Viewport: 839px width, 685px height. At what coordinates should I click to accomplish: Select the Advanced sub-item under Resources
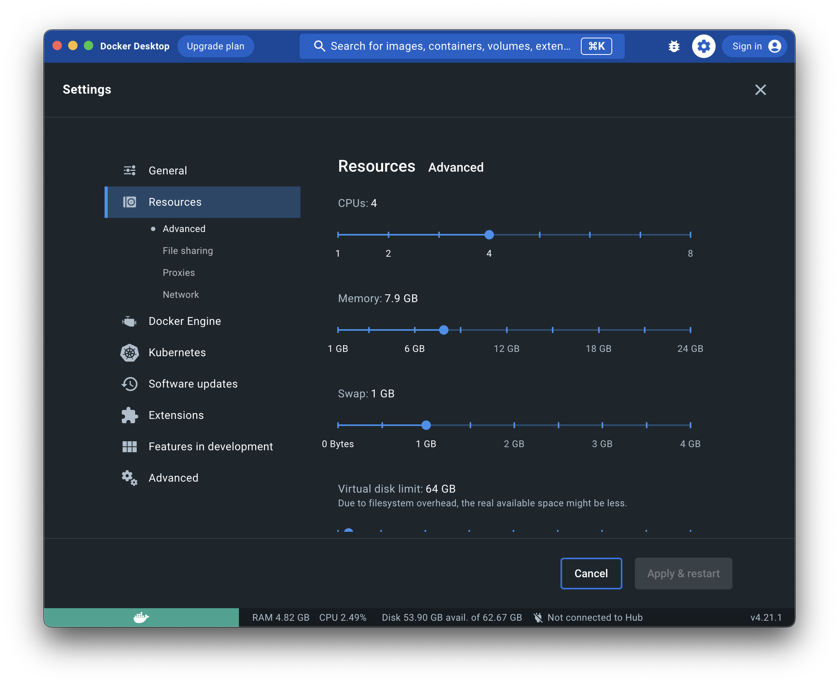pyautogui.click(x=184, y=229)
